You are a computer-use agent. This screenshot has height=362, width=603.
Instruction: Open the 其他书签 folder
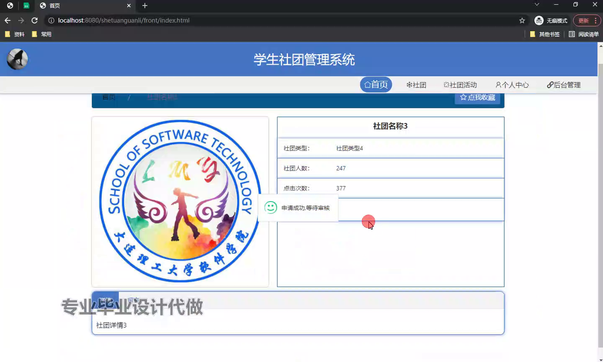(545, 34)
